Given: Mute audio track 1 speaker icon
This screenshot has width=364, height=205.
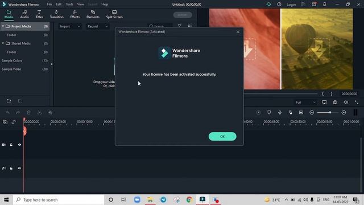Looking at the screenshot, I should (19, 168).
